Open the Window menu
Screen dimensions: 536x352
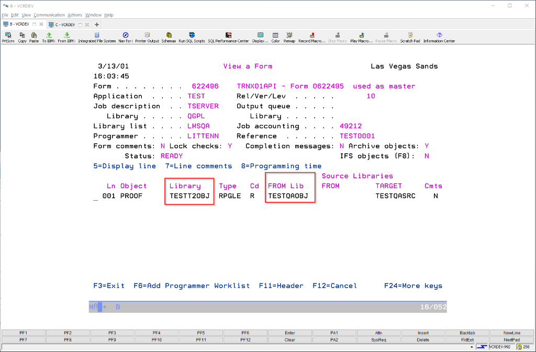click(93, 15)
